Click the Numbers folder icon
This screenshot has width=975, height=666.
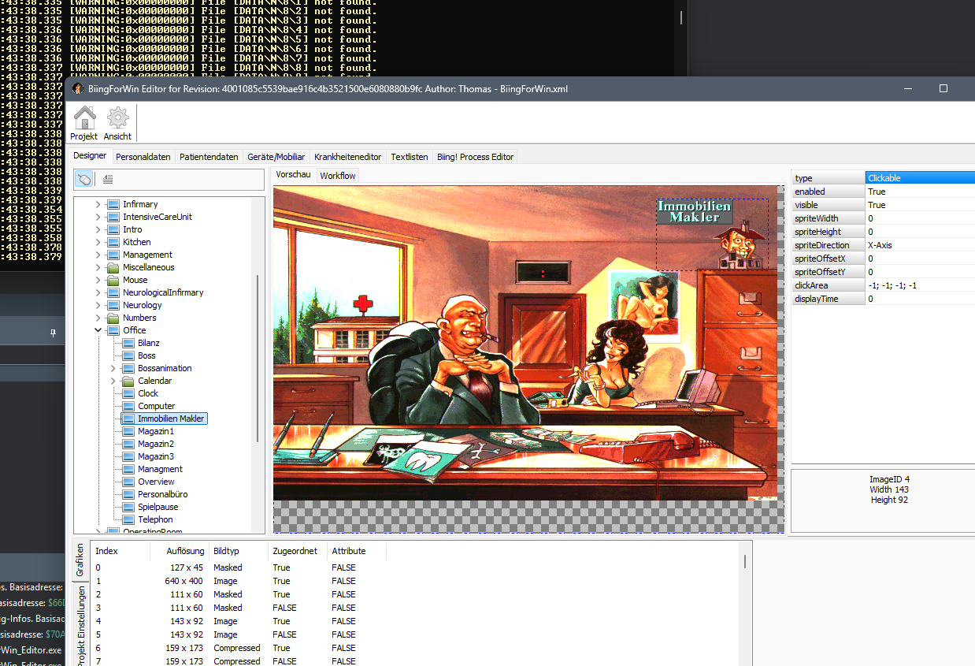tap(113, 318)
